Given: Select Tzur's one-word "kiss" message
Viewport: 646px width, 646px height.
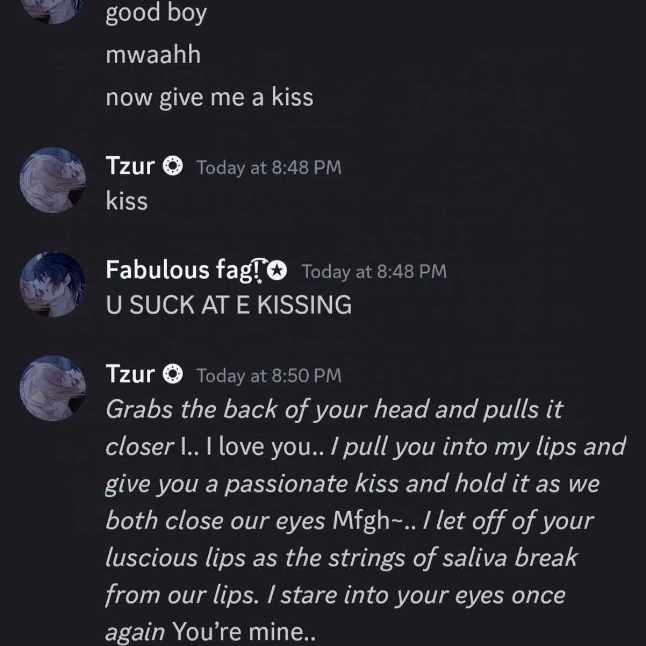Looking at the screenshot, I should [x=127, y=200].
